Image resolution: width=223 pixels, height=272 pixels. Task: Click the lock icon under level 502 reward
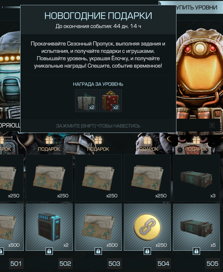pyautogui.click(x=49, y=251)
